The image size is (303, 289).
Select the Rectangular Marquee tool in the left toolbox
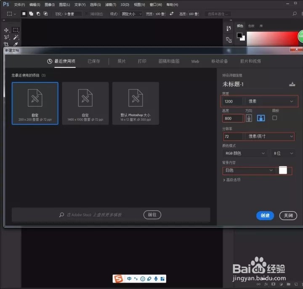coord(16,30)
